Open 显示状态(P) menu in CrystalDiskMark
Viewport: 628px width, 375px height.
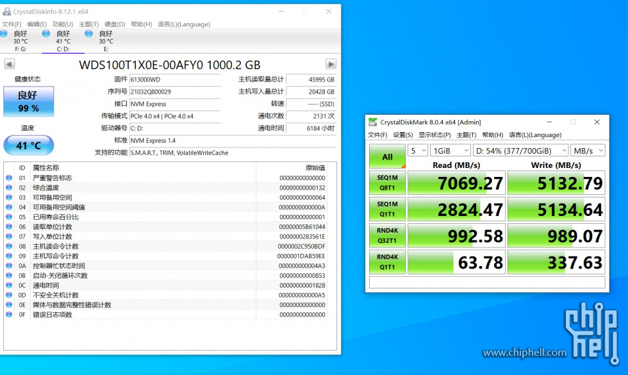[x=434, y=135]
